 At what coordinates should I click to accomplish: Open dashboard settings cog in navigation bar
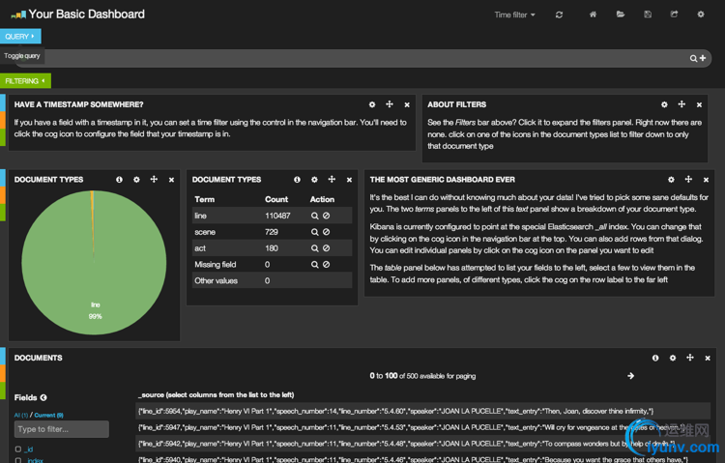pos(701,14)
